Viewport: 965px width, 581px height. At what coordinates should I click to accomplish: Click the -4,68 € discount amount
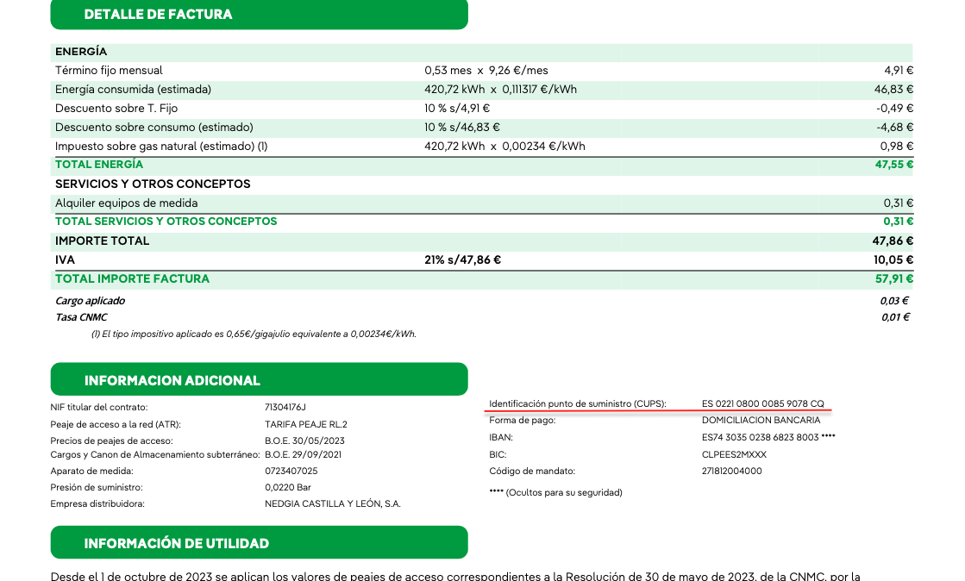point(895,128)
